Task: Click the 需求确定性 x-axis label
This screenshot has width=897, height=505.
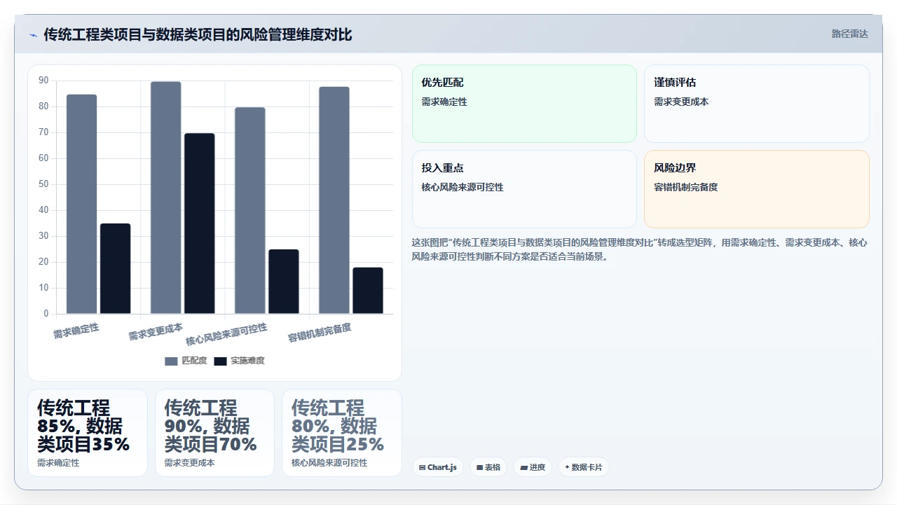Action: coord(76,331)
